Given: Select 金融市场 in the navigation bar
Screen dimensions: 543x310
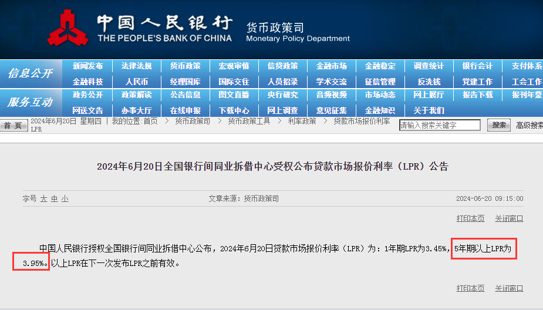Looking at the screenshot, I should [x=332, y=66].
